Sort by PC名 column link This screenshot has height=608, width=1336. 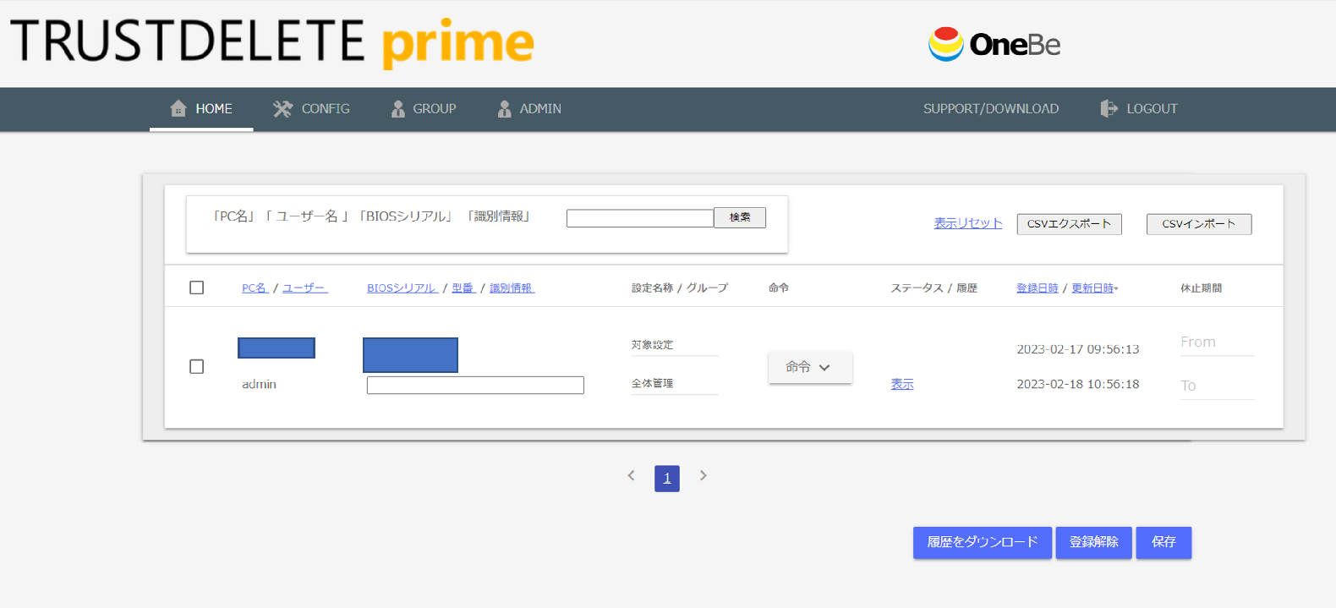coord(255,288)
